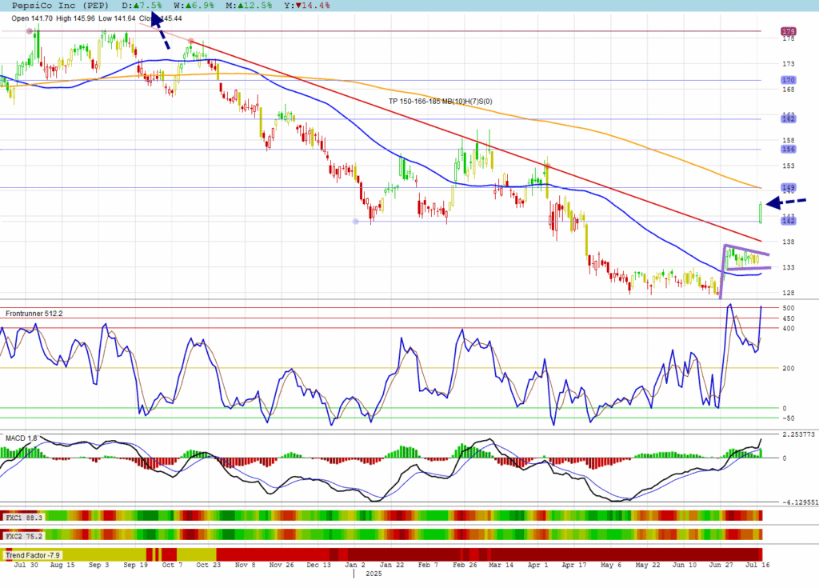Click the Oct 23 date label
The height and width of the screenshot is (588, 819).
(209, 565)
